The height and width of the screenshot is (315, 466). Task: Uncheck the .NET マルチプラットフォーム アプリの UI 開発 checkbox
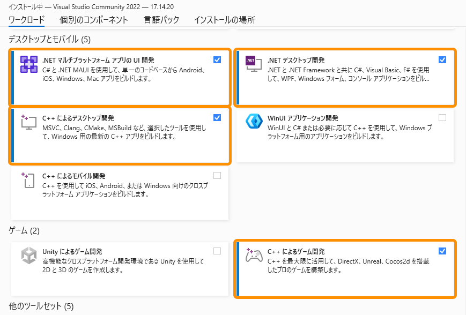coord(217,60)
